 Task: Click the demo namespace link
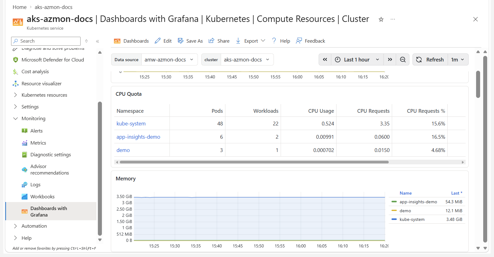[123, 150]
